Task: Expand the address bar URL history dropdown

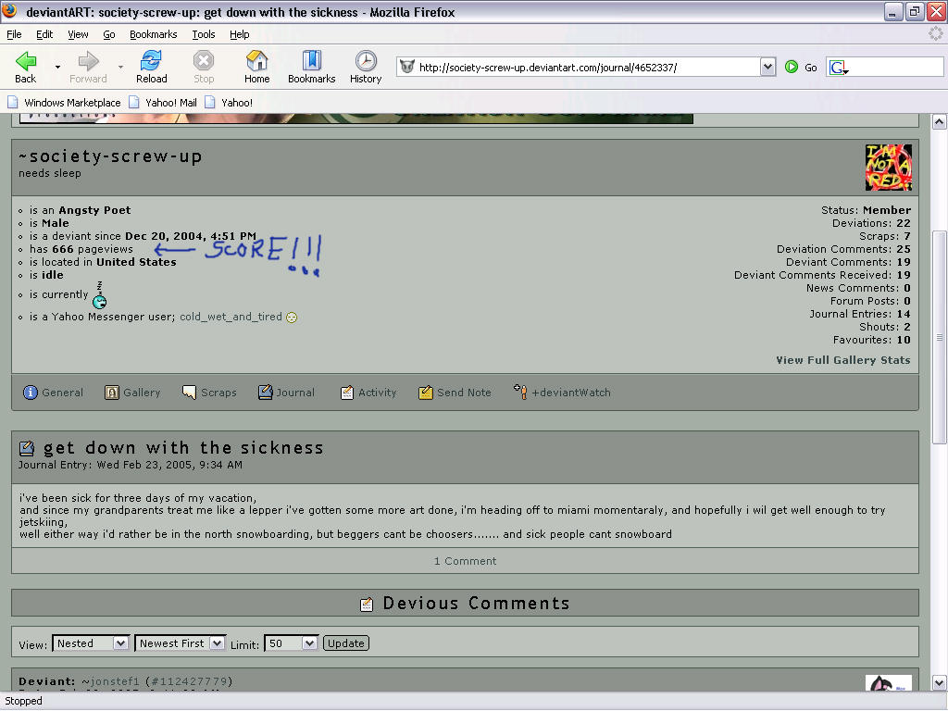Action: click(767, 67)
